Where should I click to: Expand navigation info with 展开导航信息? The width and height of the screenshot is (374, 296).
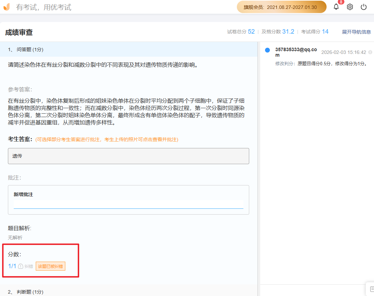tap(356, 32)
